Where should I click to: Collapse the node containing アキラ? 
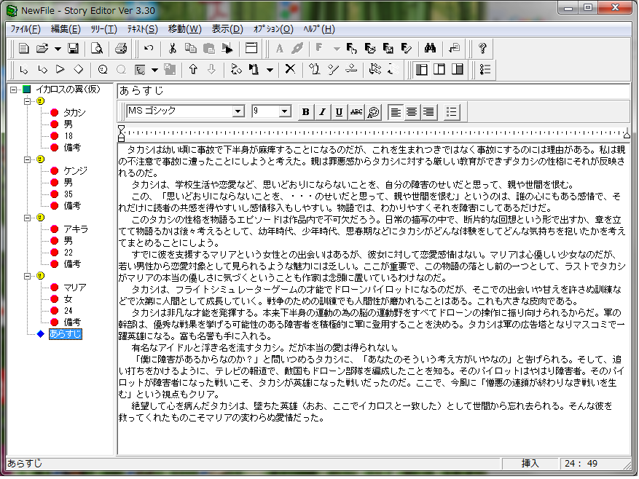pos(27,218)
